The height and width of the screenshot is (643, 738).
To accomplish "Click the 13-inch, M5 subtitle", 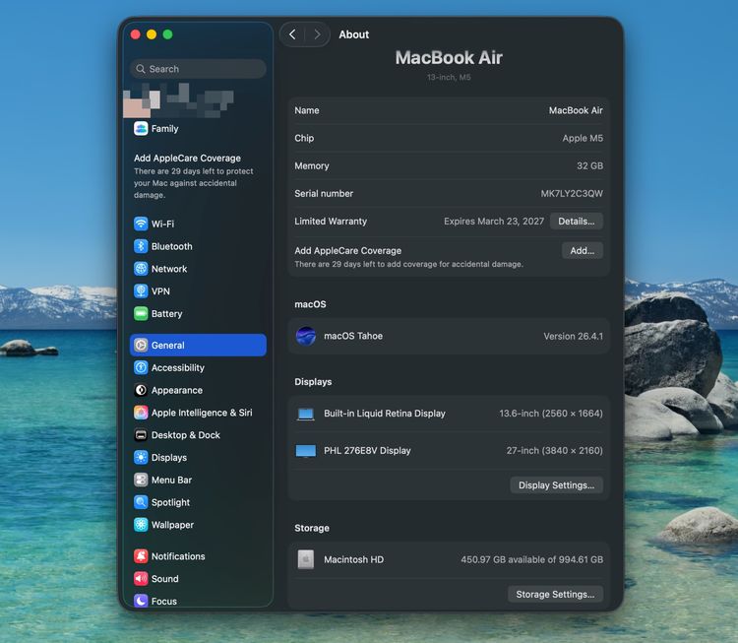I will [x=449, y=77].
